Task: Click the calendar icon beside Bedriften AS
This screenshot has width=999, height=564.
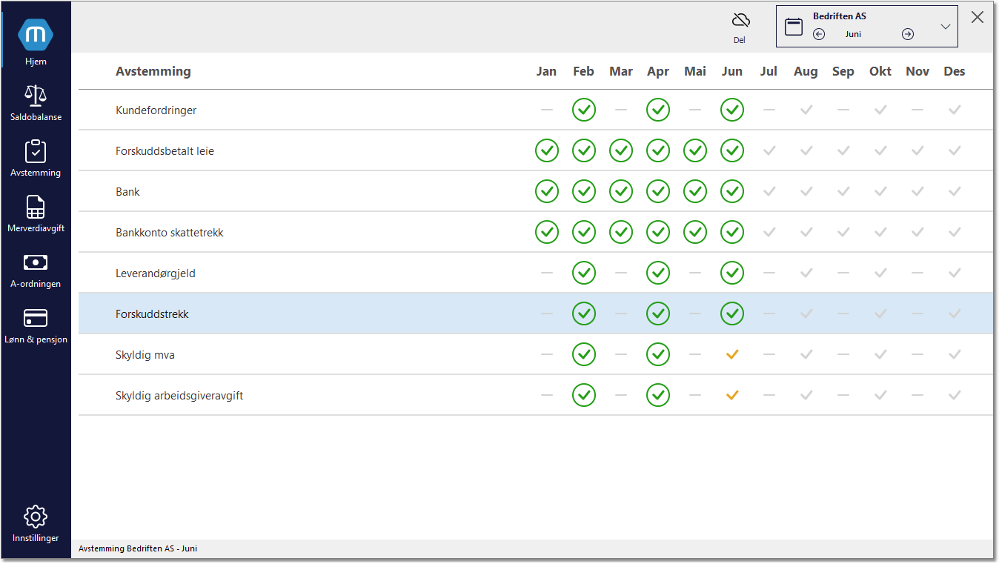Action: click(x=794, y=27)
